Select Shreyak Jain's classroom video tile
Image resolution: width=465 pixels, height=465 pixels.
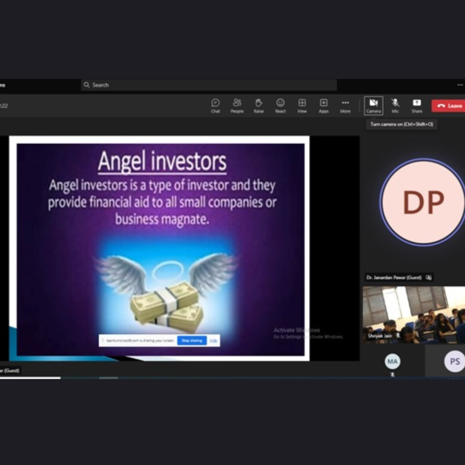pyautogui.click(x=413, y=314)
